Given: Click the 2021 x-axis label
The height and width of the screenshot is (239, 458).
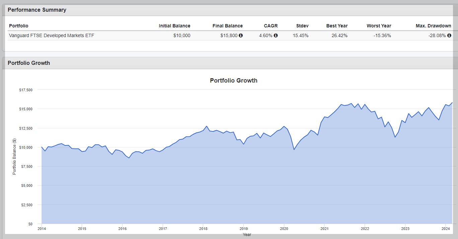Looking at the screenshot, I should (324, 229).
